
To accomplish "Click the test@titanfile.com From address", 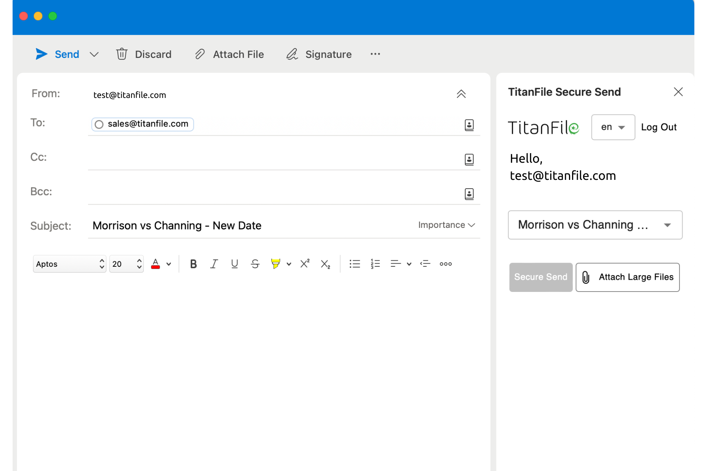I will click(x=130, y=95).
